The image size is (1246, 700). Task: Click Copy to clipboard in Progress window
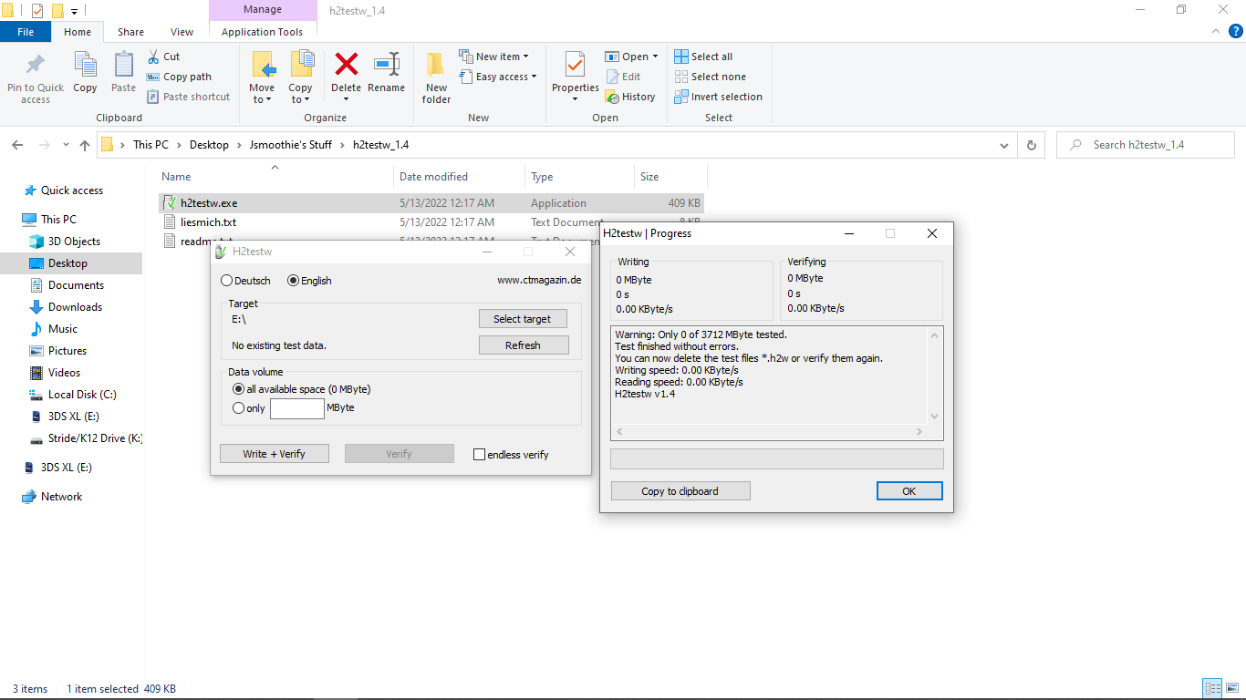point(680,491)
